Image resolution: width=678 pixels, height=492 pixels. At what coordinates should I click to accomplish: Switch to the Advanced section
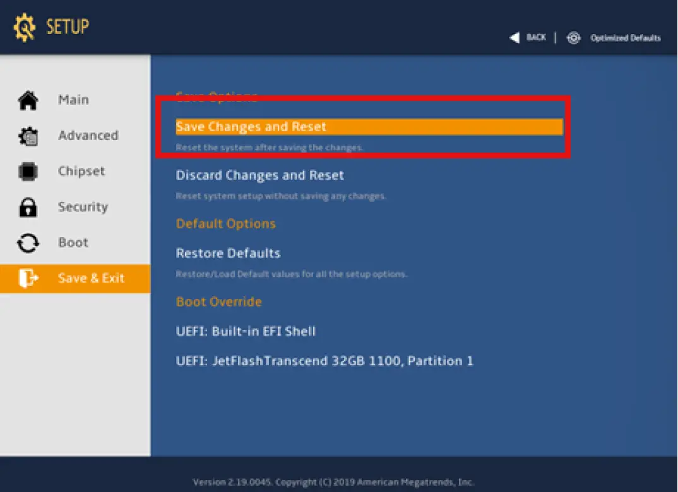tap(88, 135)
